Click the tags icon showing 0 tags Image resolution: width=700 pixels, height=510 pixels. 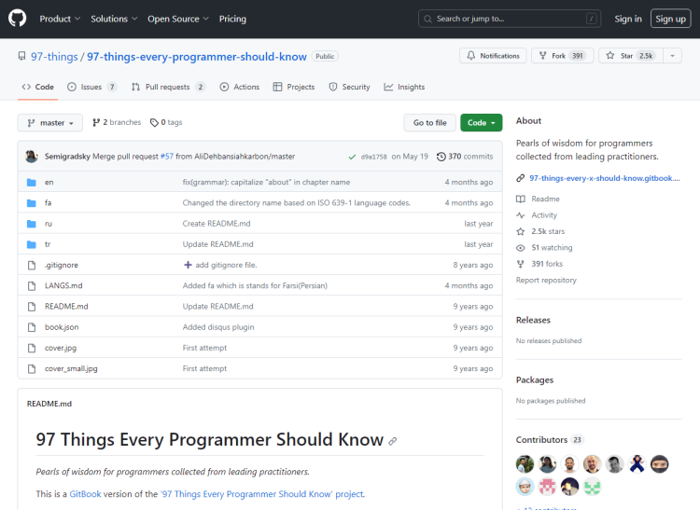coord(154,122)
